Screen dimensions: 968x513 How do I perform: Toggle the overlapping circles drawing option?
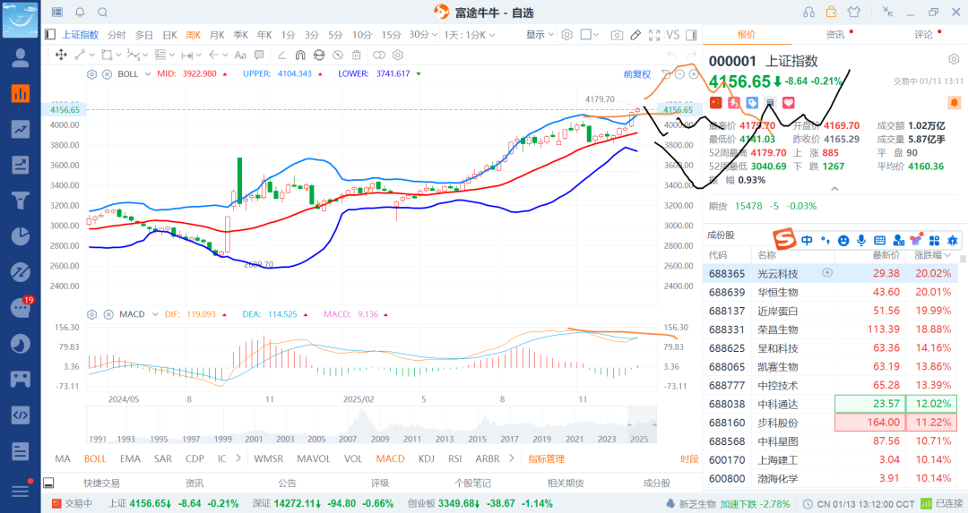pos(379,55)
